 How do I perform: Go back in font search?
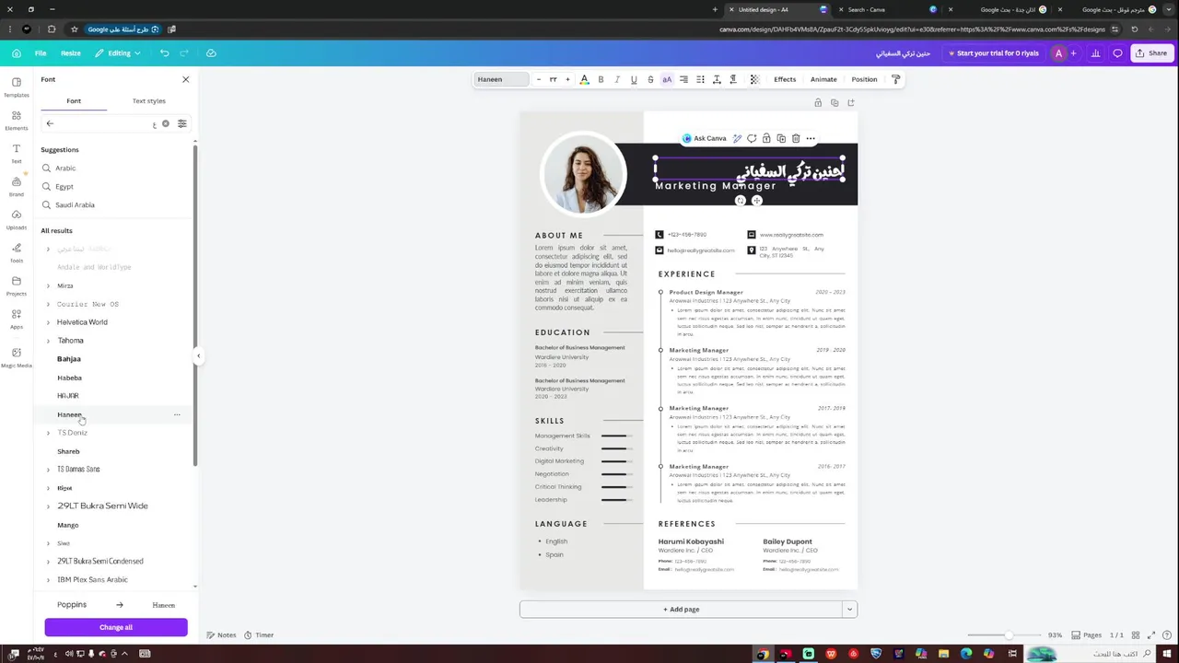[x=50, y=123]
